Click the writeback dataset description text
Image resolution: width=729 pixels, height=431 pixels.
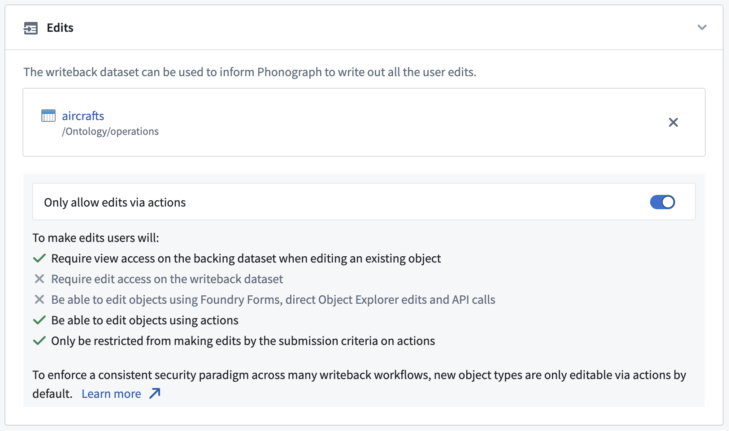click(250, 72)
